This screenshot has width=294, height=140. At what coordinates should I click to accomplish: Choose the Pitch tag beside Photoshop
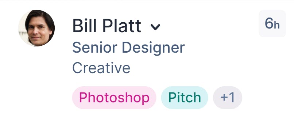pos(185,98)
